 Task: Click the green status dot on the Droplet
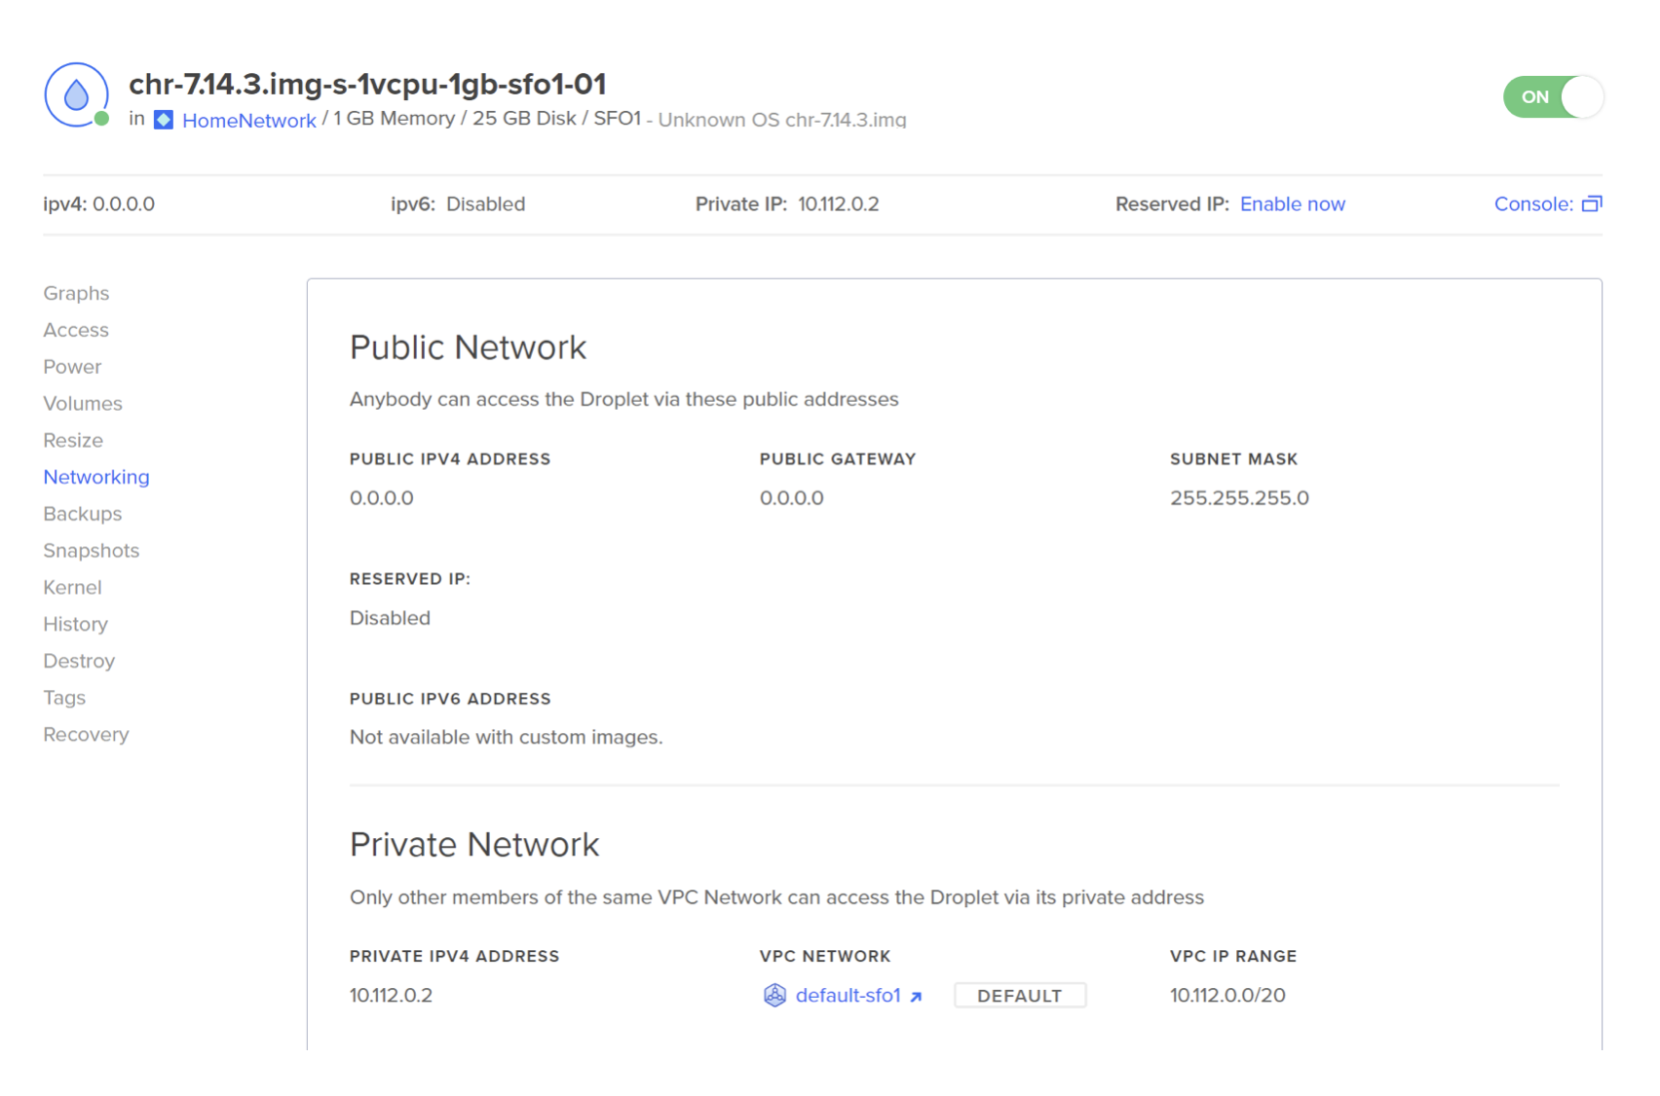coord(100,120)
